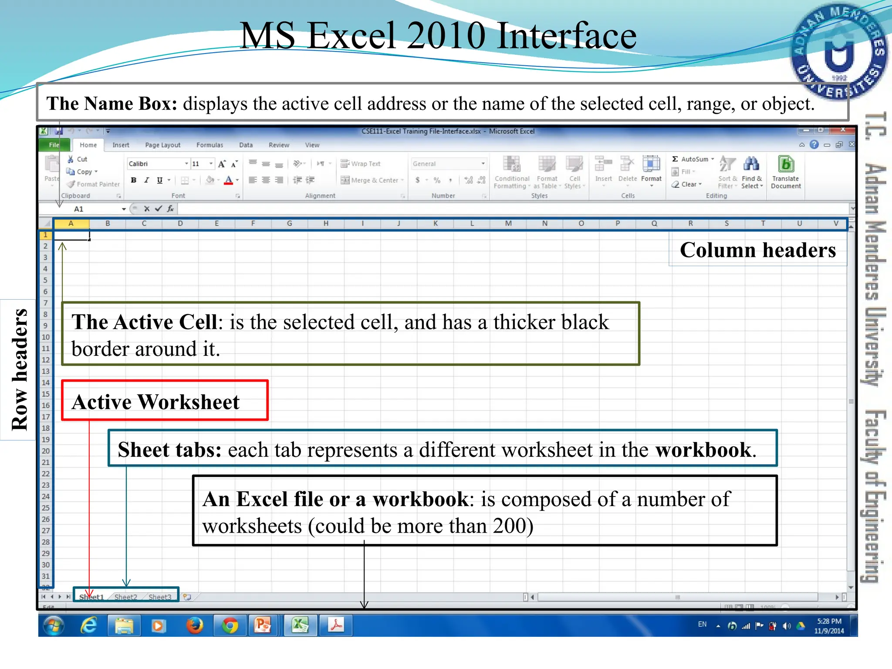The image size is (892, 669).
Task: Open the Font Color dropdown arrow
Action: point(237,180)
